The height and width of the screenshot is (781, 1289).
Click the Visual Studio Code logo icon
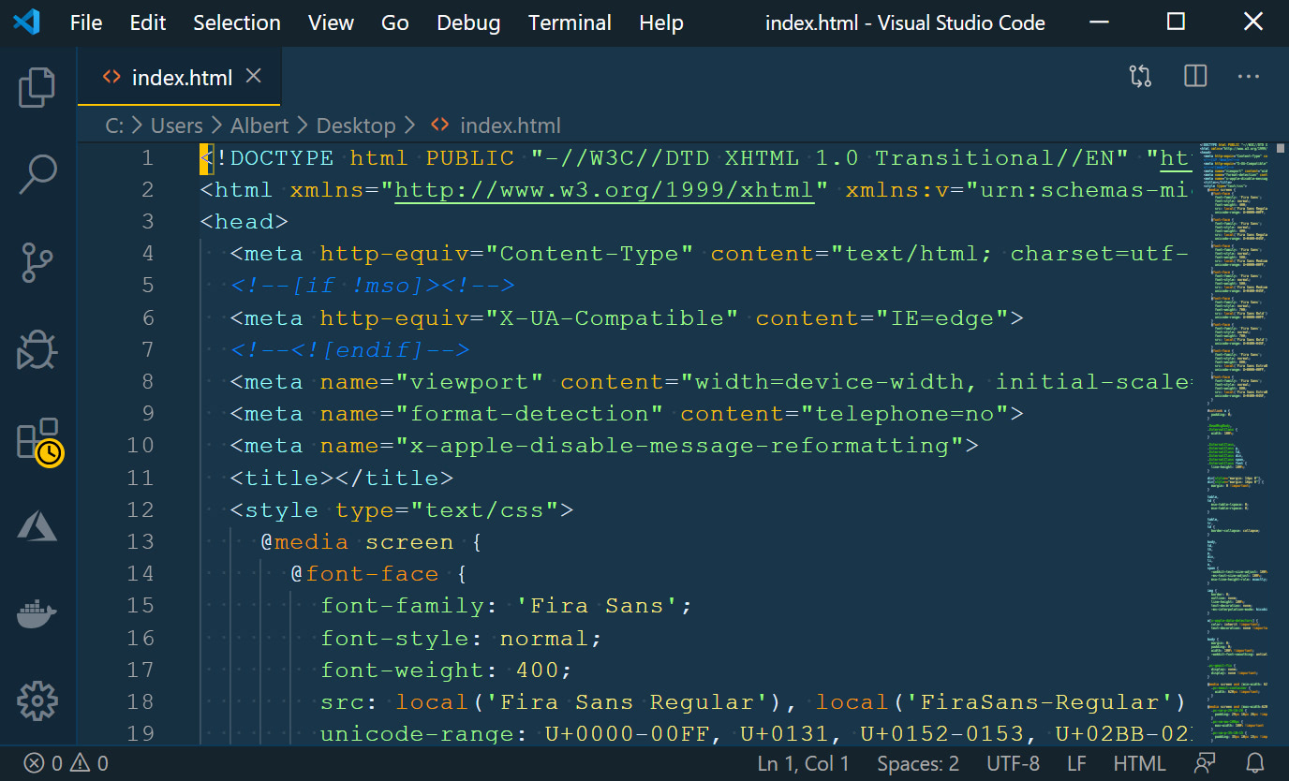(26, 22)
